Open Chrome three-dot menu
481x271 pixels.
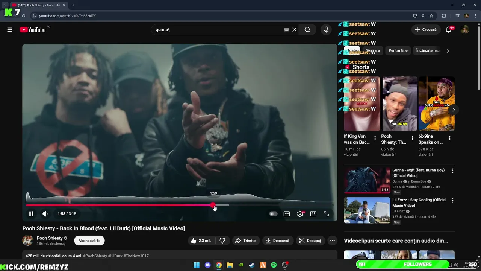(x=476, y=16)
